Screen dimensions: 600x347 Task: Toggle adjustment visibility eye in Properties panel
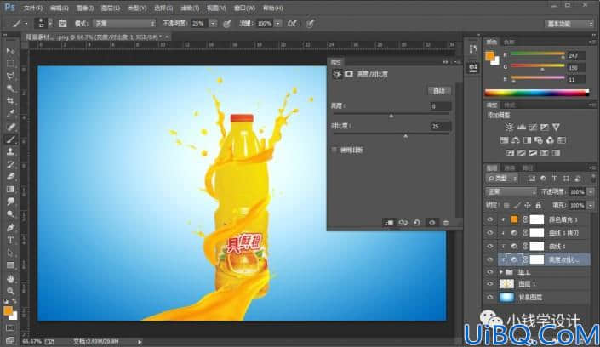pos(432,223)
